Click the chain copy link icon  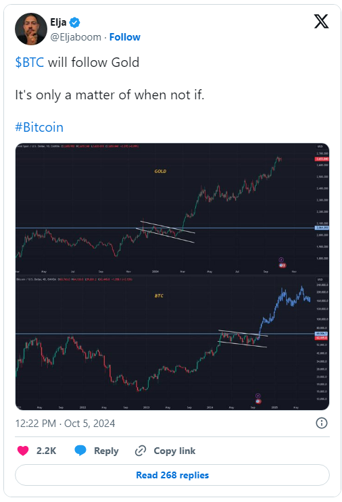pos(141,451)
